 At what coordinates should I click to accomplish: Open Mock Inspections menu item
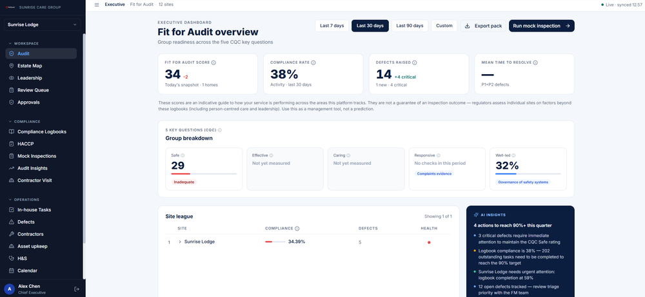coord(41,156)
